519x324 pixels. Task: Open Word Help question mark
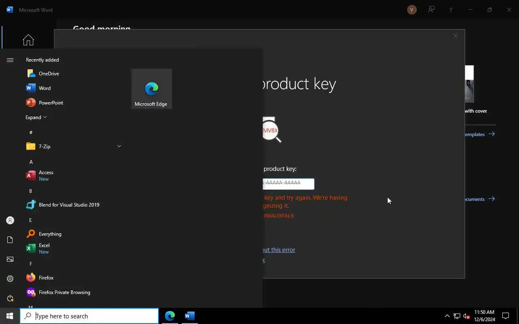click(x=450, y=10)
